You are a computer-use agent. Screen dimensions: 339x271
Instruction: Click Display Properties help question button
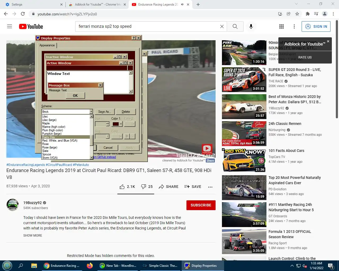134,38
